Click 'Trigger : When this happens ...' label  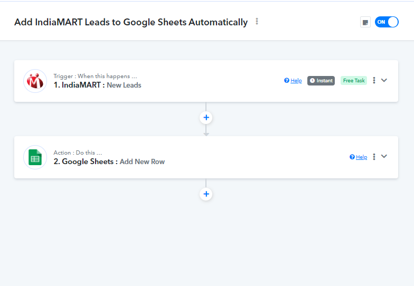95,76
